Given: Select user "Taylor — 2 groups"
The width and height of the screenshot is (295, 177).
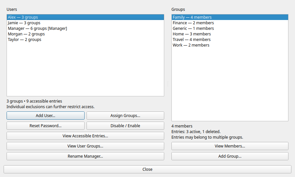Looking at the screenshot, I should [x=85, y=40].
